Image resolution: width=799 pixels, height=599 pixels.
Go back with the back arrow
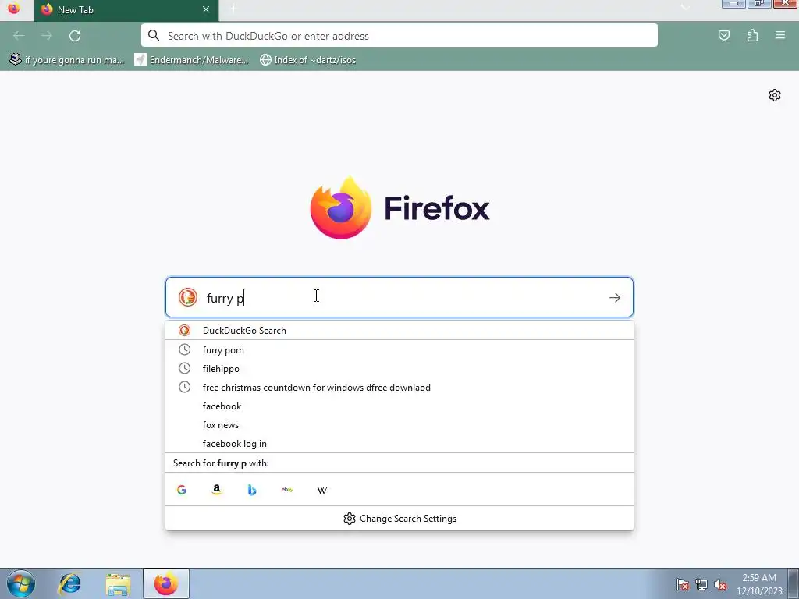pos(19,36)
